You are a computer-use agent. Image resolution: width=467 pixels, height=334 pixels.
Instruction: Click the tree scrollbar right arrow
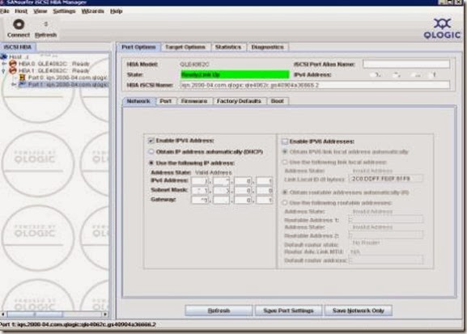click(x=105, y=314)
